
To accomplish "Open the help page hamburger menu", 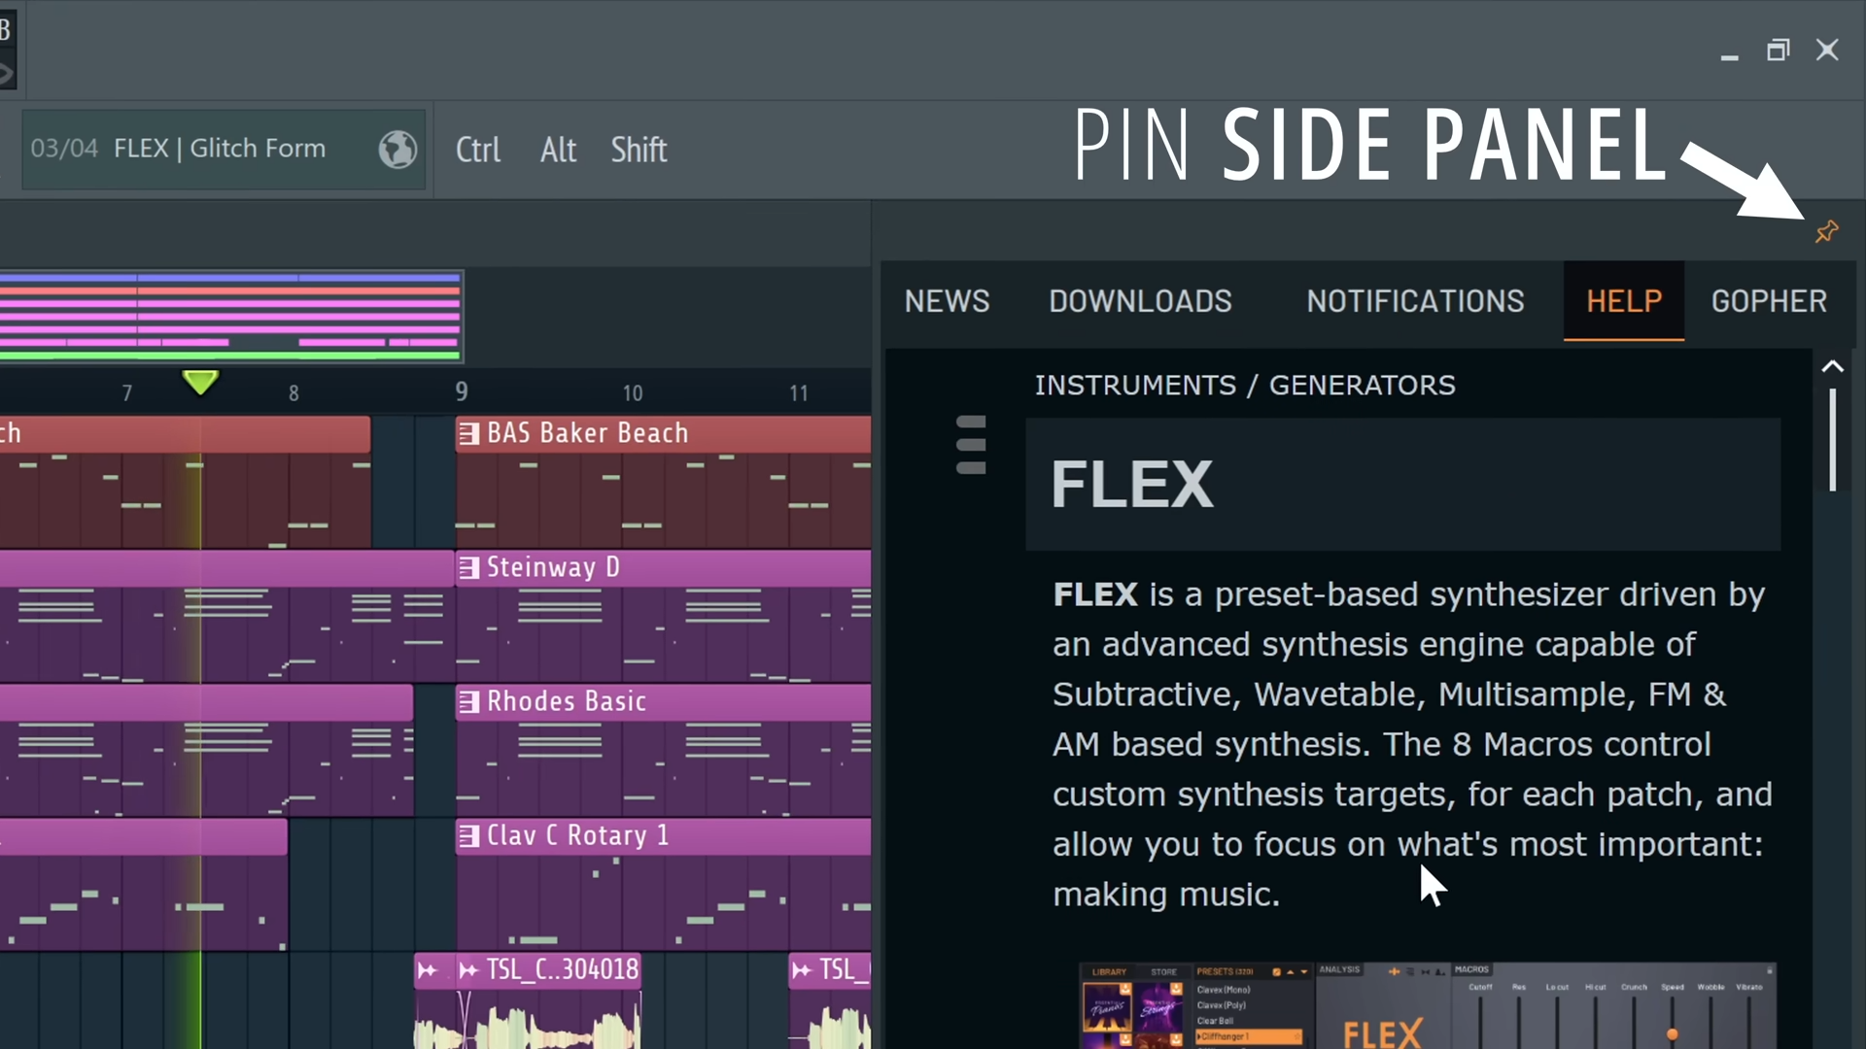I will click(x=971, y=445).
